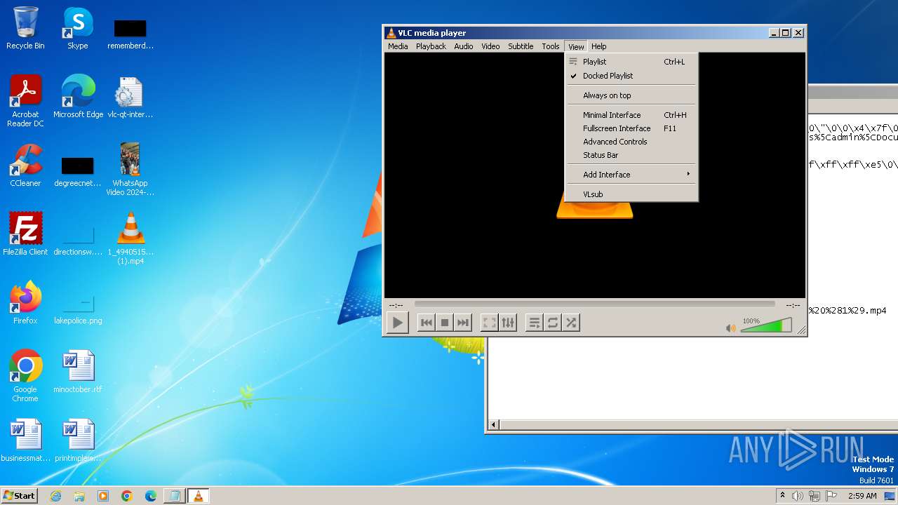Select the lakepolice.png file

point(78,307)
